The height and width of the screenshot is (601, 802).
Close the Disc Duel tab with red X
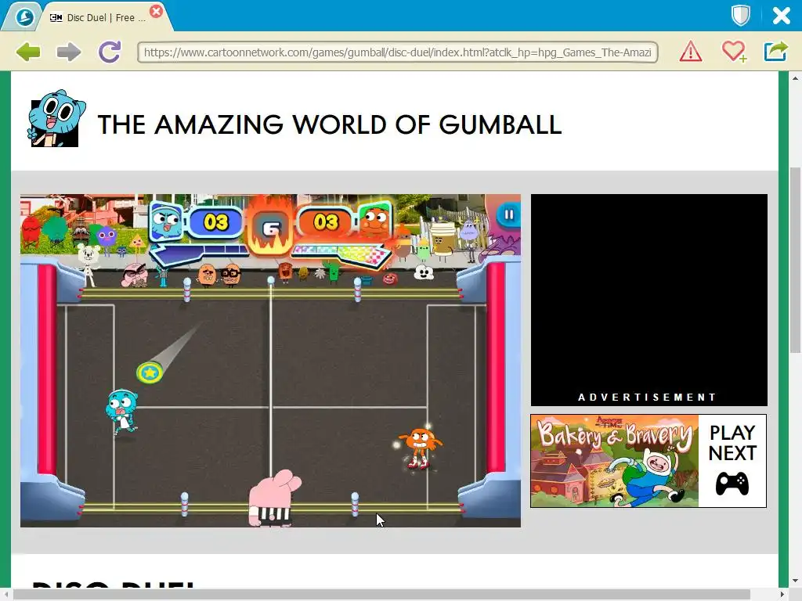(157, 11)
